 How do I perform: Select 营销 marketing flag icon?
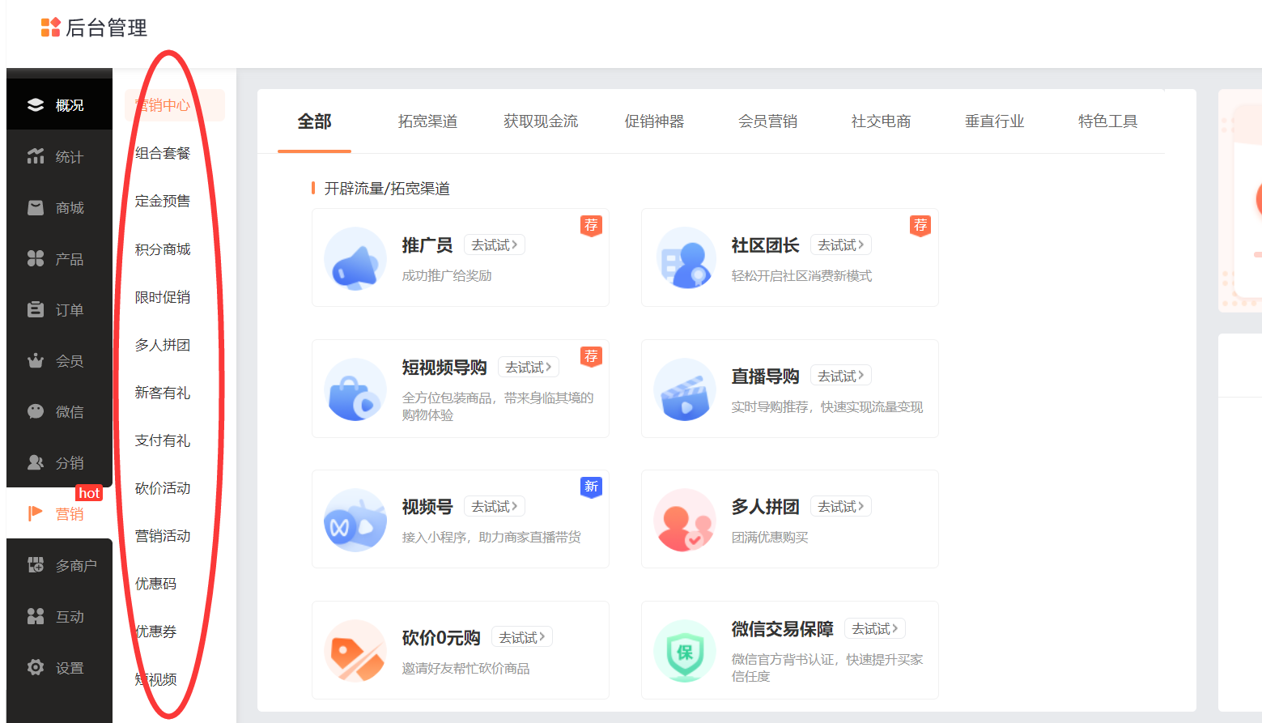[36, 513]
